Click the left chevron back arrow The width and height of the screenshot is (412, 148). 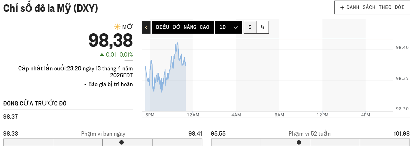point(146,27)
